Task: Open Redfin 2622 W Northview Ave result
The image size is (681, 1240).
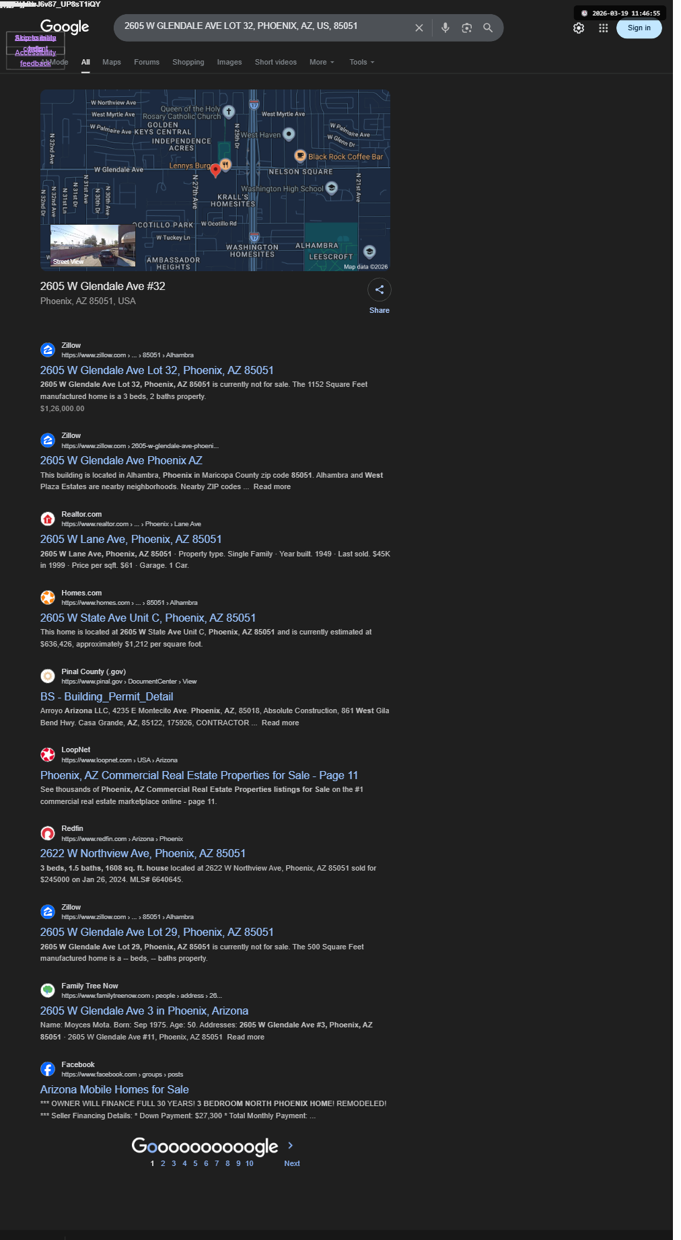Action: pos(143,853)
